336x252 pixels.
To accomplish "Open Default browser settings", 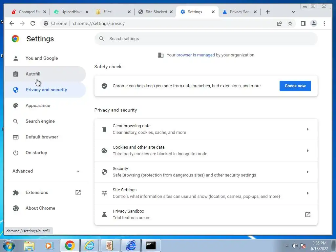I will pyautogui.click(x=45, y=137).
